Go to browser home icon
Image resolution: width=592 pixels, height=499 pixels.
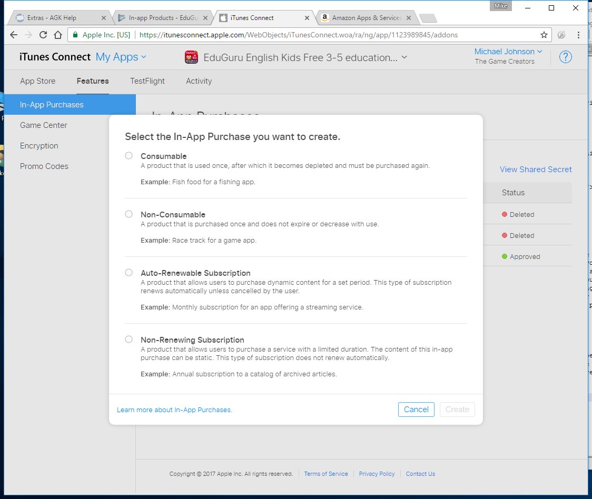point(58,35)
